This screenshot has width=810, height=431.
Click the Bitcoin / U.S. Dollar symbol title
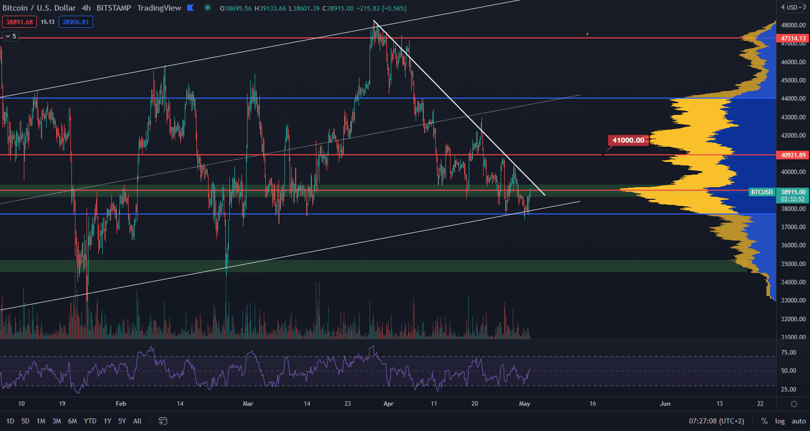point(39,8)
